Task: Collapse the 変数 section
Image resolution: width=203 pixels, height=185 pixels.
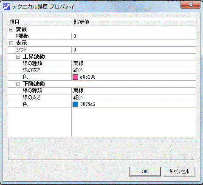Action: click(x=11, y=29)
